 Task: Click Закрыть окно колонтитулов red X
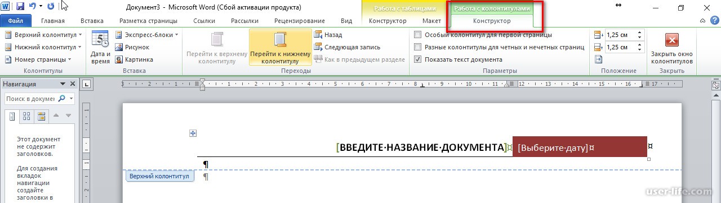pos(672,48)
